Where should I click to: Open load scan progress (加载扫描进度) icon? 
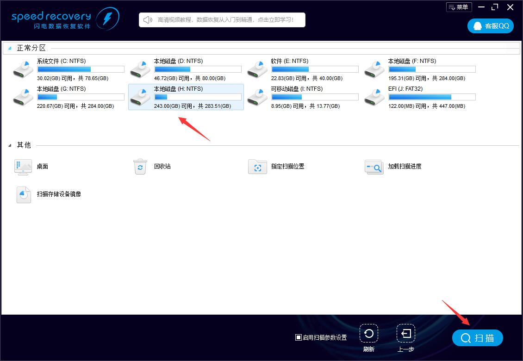pyautogui.click(x=374, y=167)
